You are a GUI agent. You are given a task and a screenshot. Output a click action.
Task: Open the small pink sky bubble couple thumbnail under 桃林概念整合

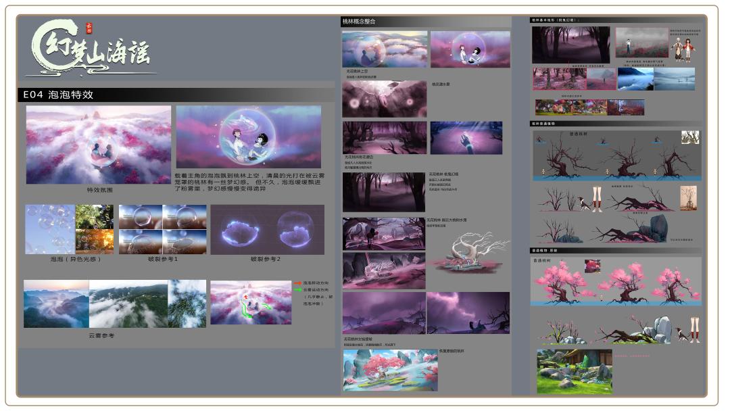click(x=470, y=49)
